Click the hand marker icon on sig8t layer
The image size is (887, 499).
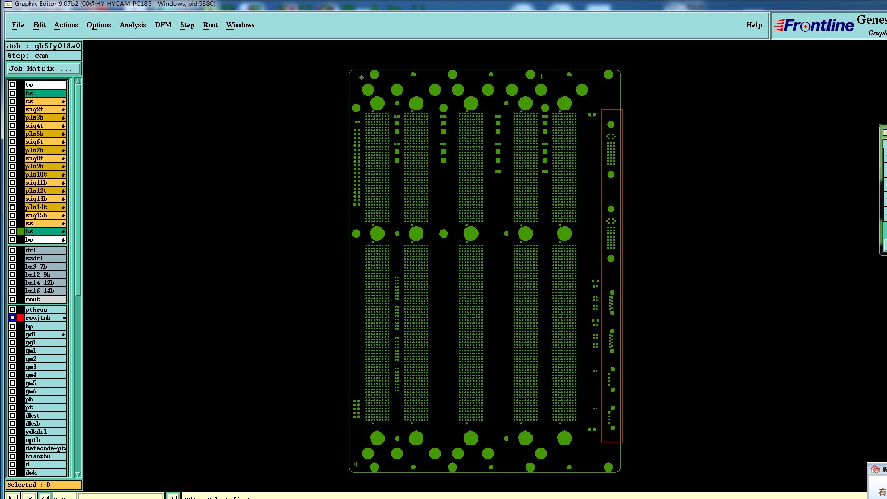coord(63,158)
